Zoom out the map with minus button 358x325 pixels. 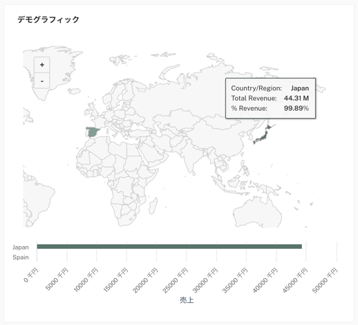[x=42, y=80]
